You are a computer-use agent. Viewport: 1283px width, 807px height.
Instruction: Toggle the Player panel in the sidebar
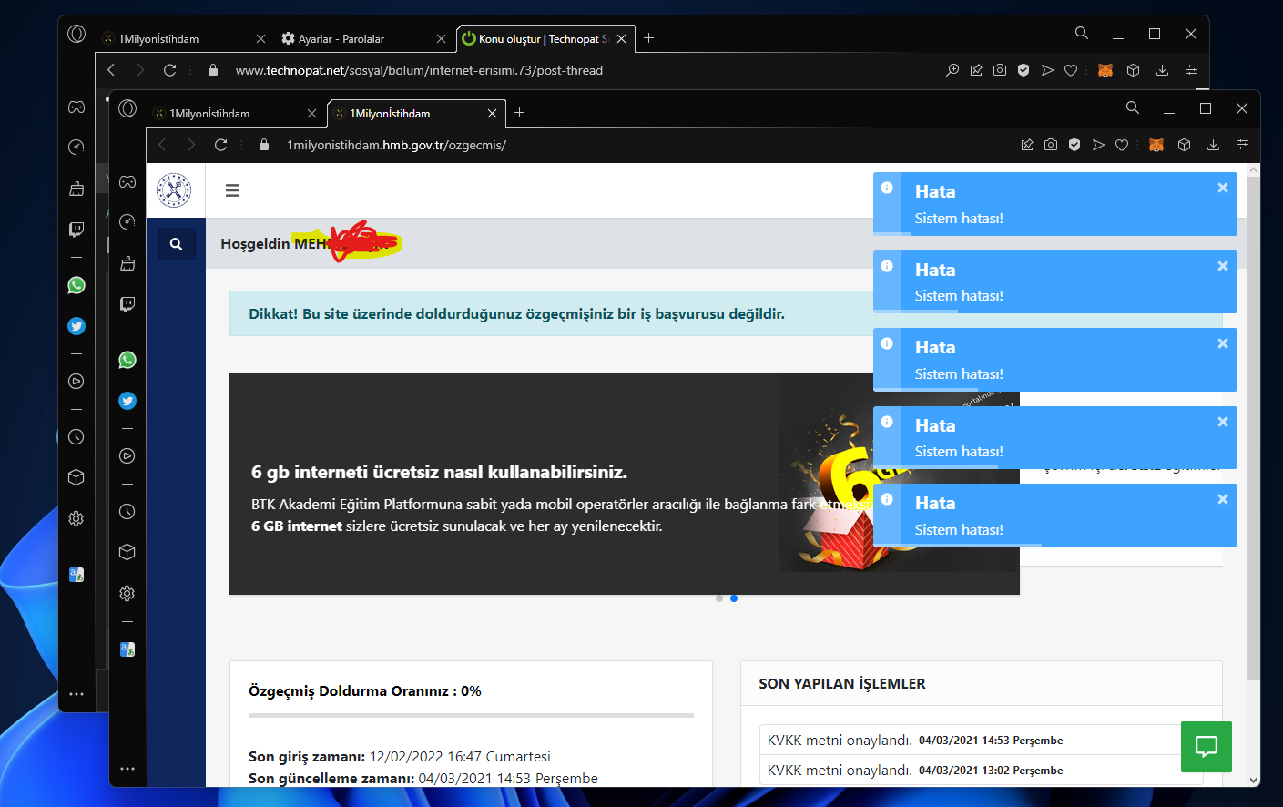[x=127, y=455]
